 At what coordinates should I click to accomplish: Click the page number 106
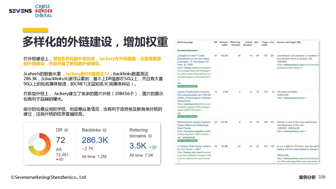[x=322, y=177]
